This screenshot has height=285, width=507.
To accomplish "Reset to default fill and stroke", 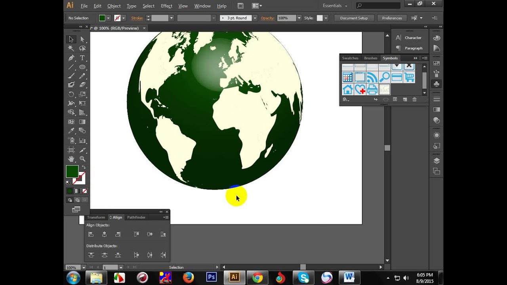I will click(68, 182).
